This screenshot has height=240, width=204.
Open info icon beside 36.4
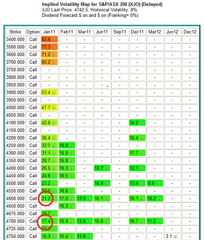[54, 138]
